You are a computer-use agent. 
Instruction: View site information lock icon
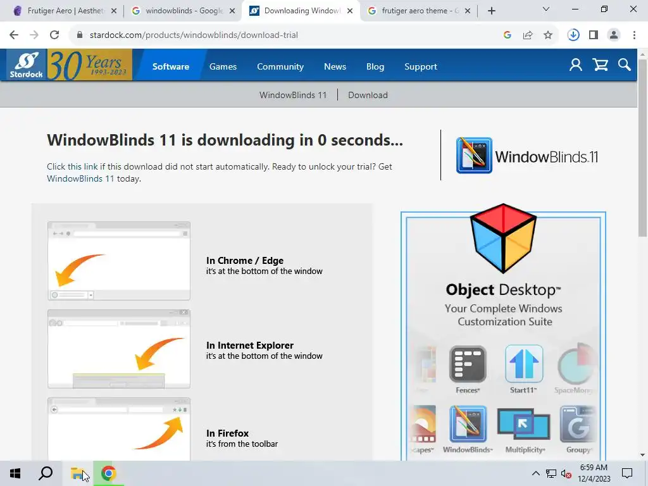[80, 35]
